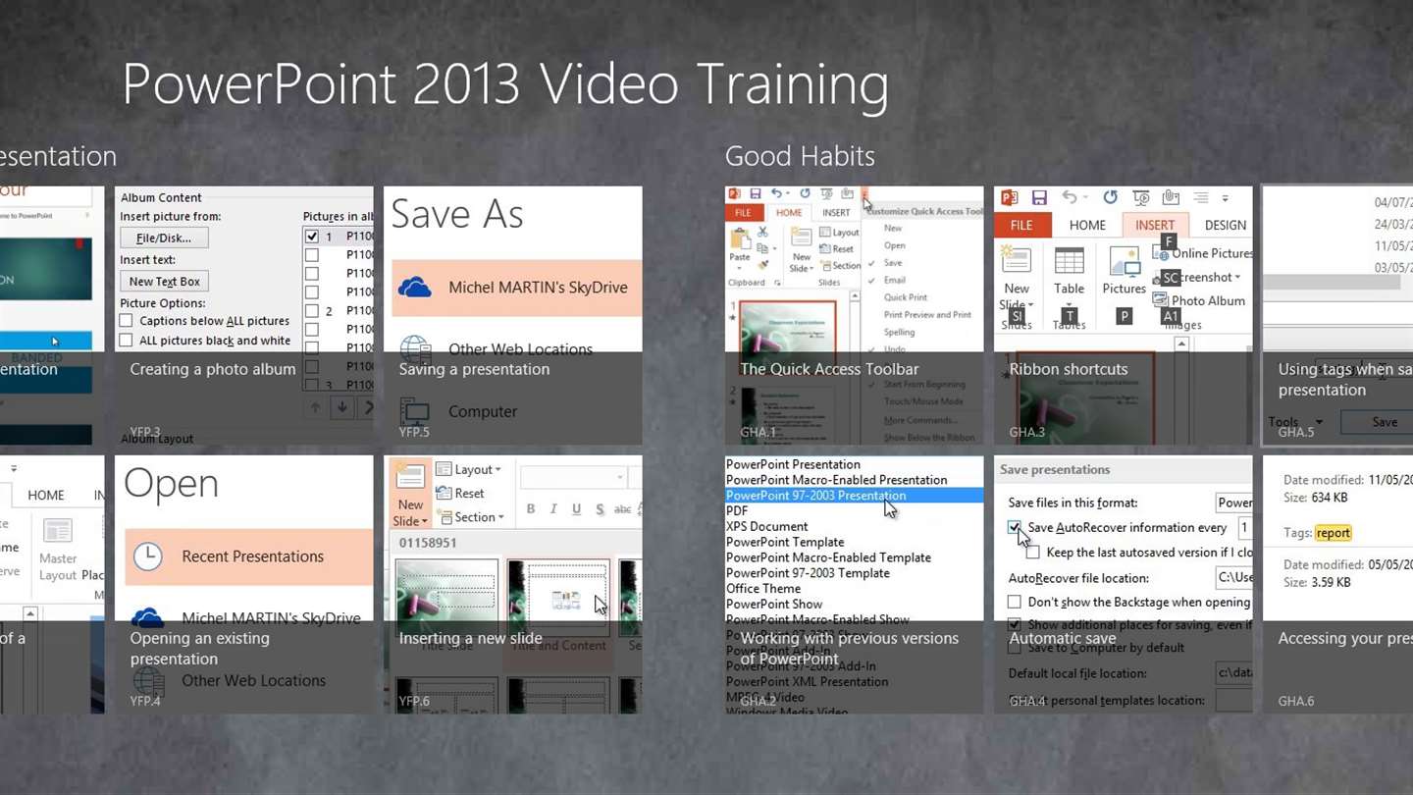Screen dimensions: 1413x795
Task: Click the Computer icon in the Save As thumbnail
Action: [x=415, y=410]
